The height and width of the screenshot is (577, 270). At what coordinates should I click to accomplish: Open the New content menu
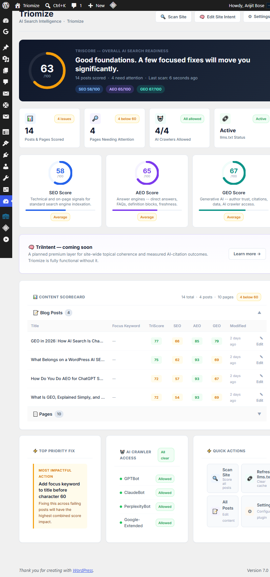(x=96, y=5)
